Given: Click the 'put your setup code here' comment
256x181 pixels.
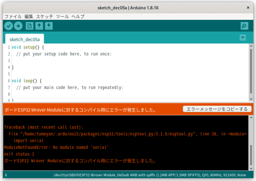Looking at the screenshot, I should pos(64,54).
